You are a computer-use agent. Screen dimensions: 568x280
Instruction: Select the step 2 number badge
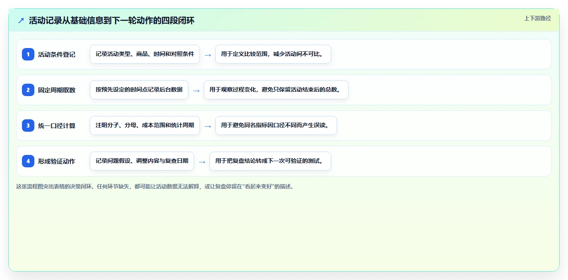28,90
